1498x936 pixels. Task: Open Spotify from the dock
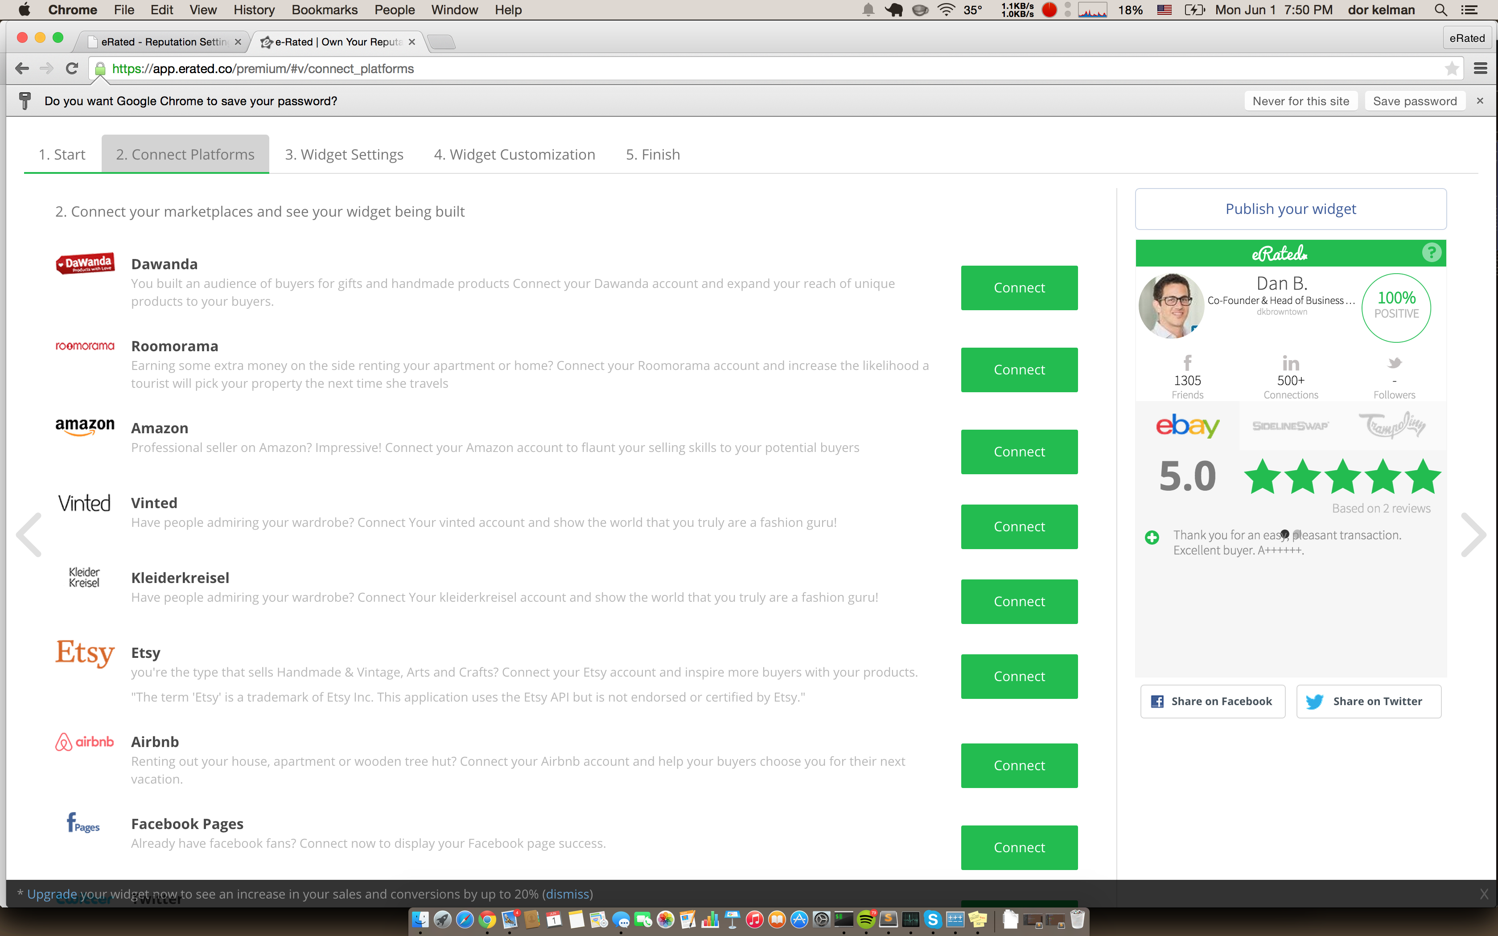click(866, 920)
